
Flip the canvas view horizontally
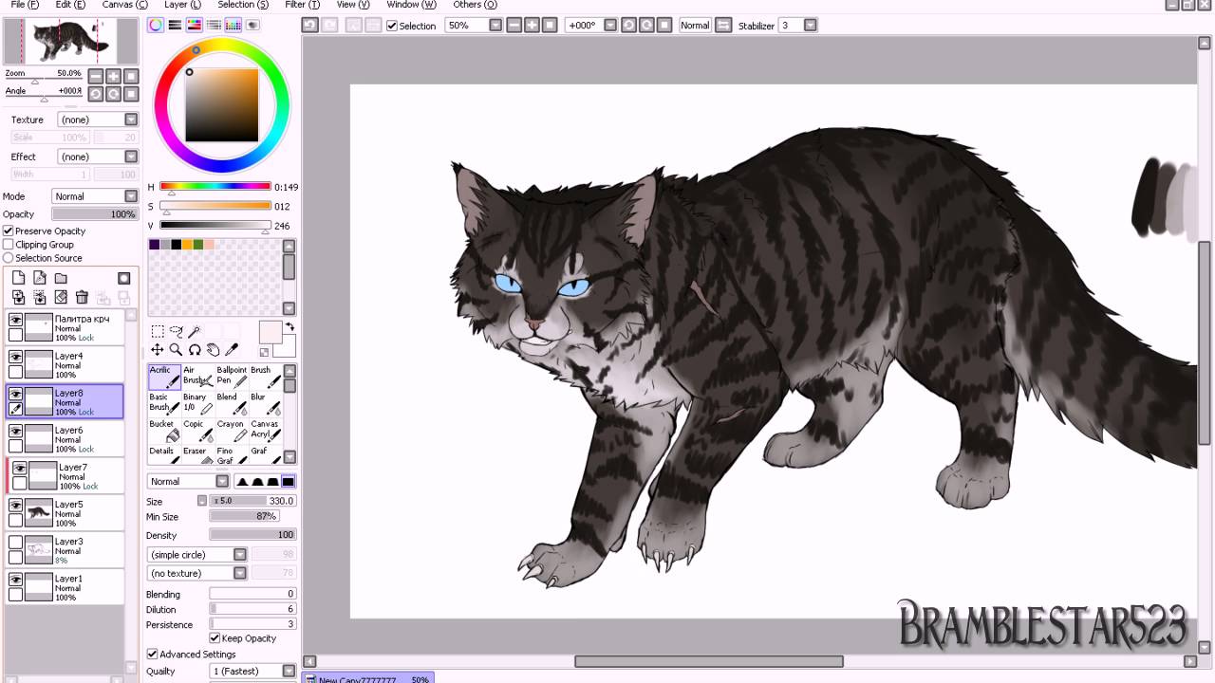pyautogui.click(x=723, y=26)
